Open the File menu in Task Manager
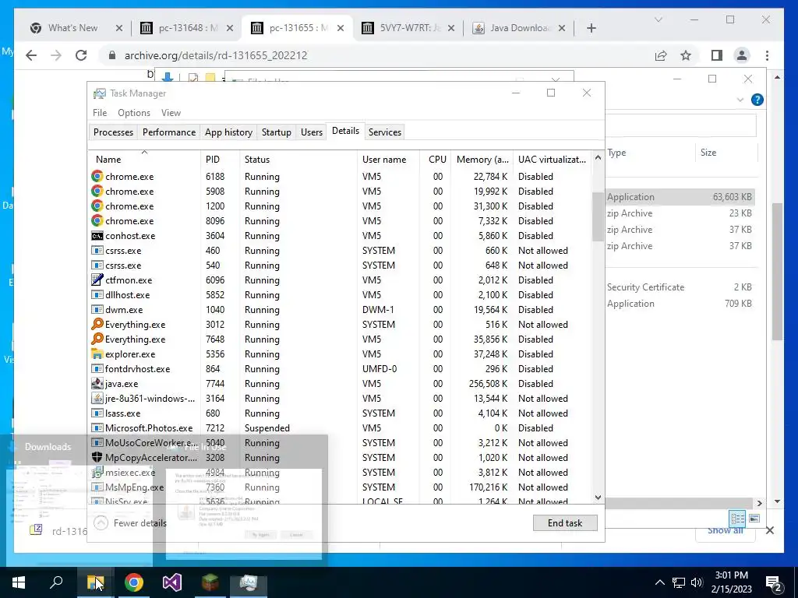Screen dimensions: 798x598 point(100,113)
